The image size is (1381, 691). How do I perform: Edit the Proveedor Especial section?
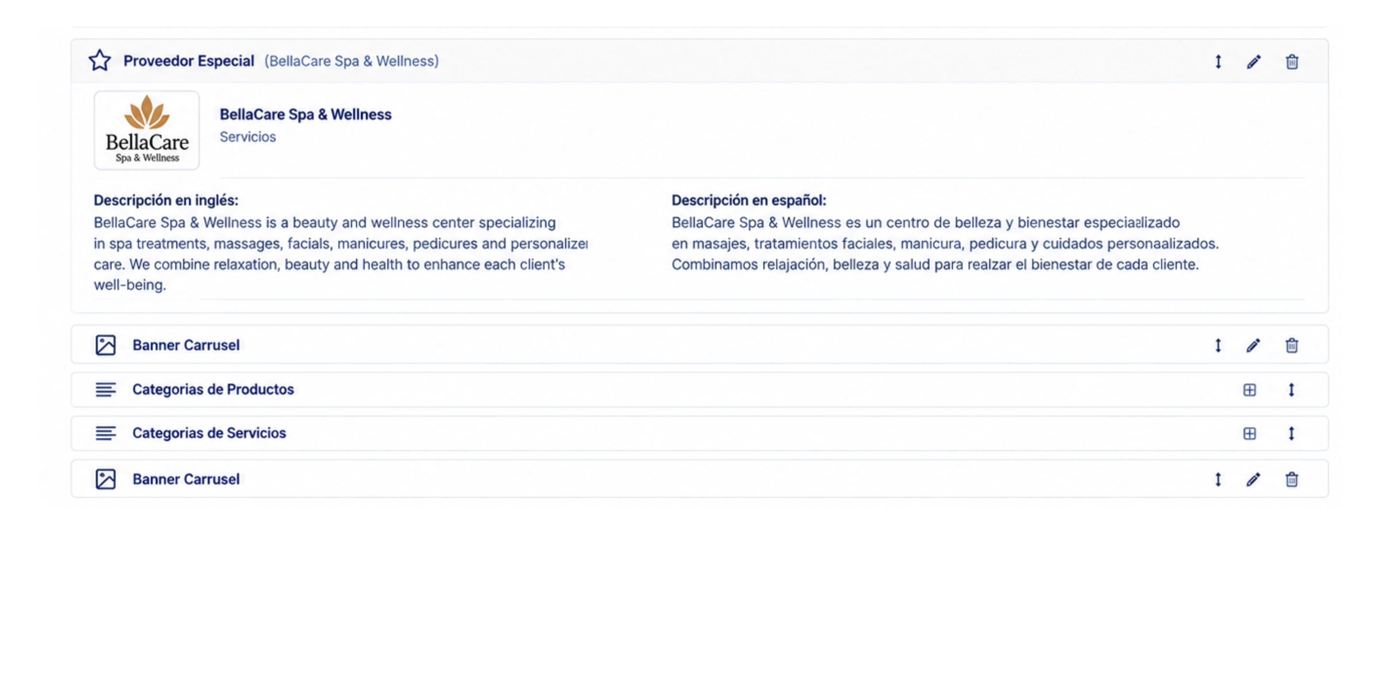click(1253, 62)
